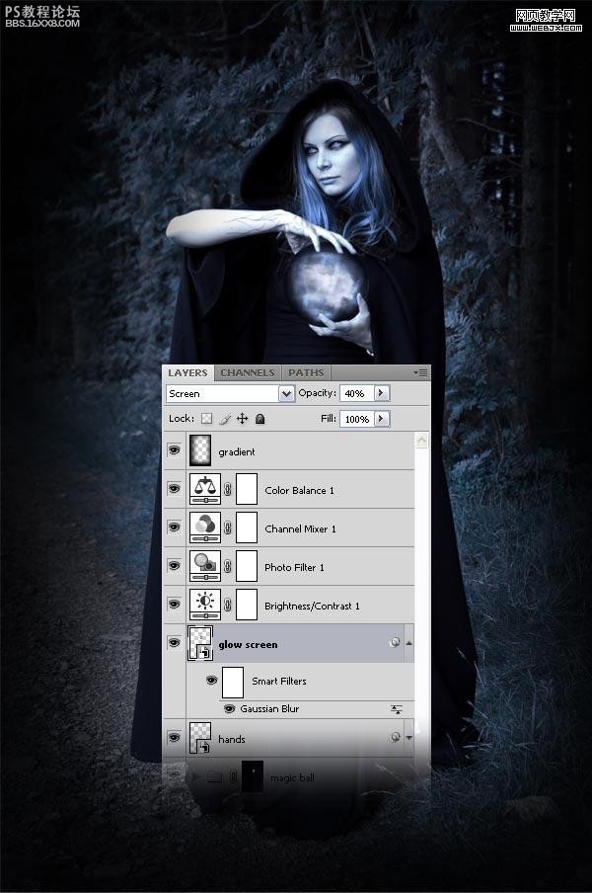Viewport: 592px width, 893px height.
Task: Click layers panel scrollbar up arrow
Action: coord(421,441)
